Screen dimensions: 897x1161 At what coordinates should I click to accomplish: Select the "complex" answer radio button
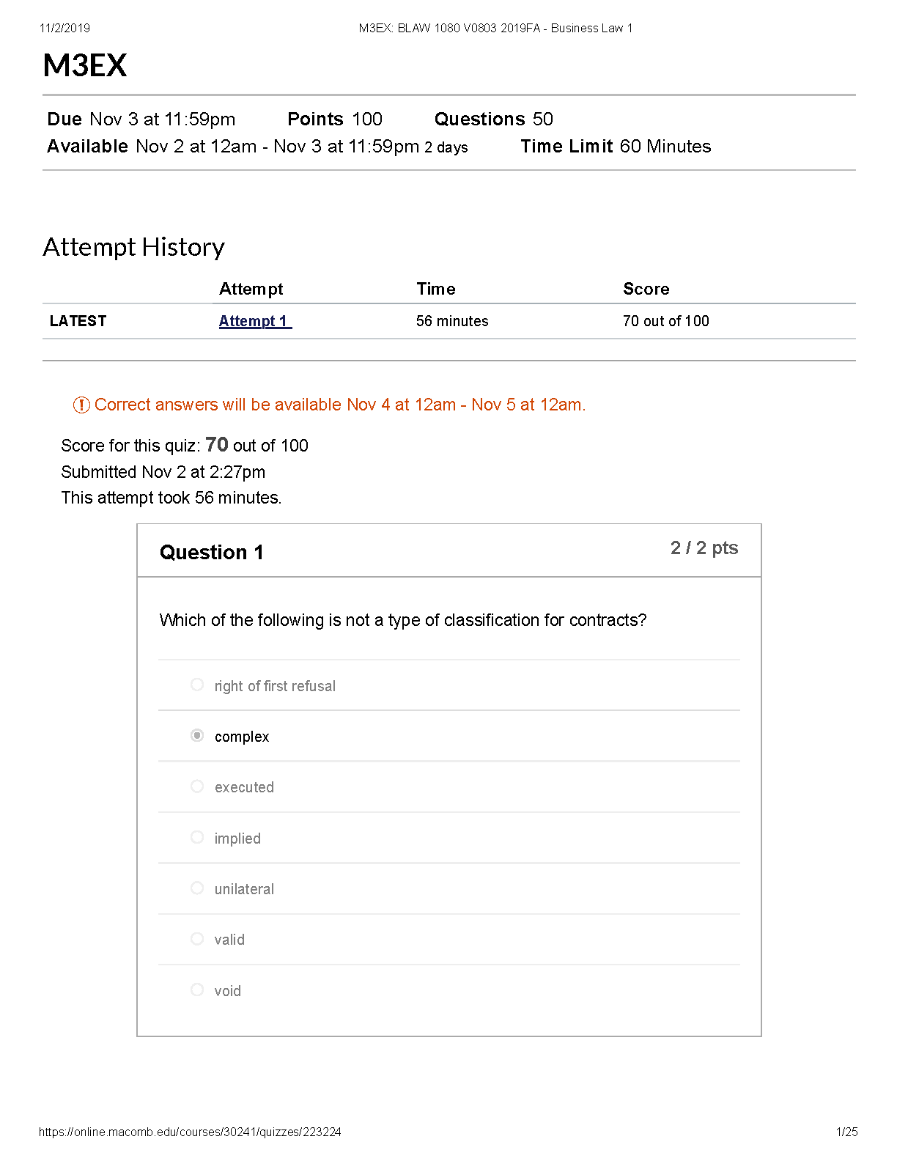197,735
